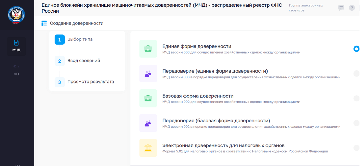Select the Единая форма доверенности radio button
This screenshot has height=166, width=363.
[356, 49]
